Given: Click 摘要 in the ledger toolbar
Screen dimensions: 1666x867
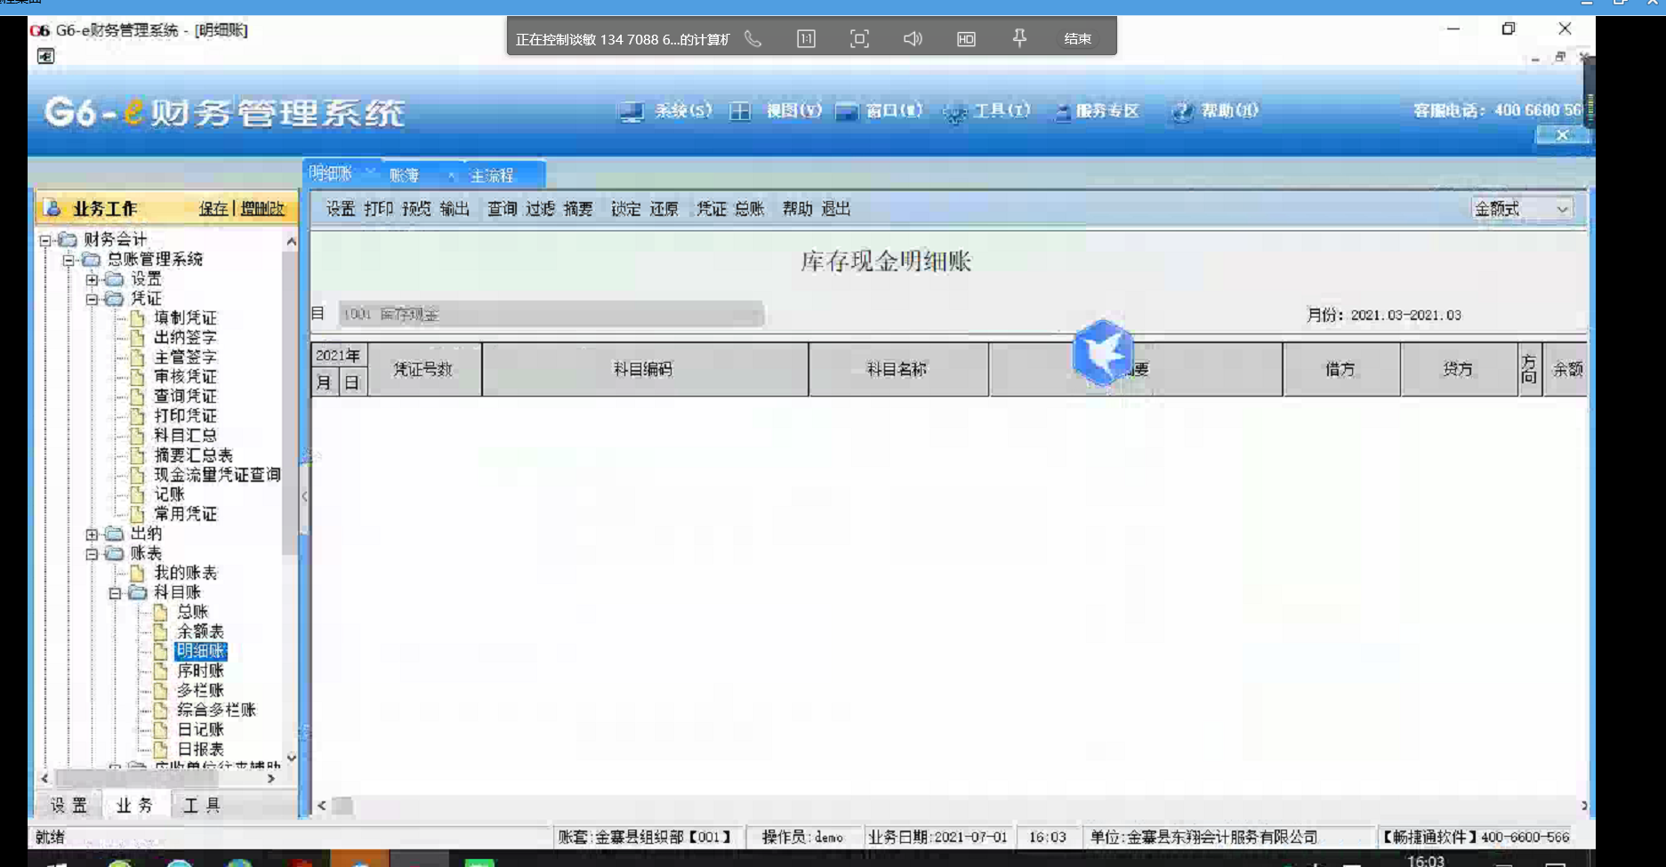Looking at the screenshot, I should [578, 209].
